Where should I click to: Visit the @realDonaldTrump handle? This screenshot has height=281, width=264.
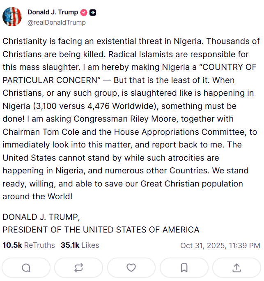pyautogui.click(x=56, y=22)
